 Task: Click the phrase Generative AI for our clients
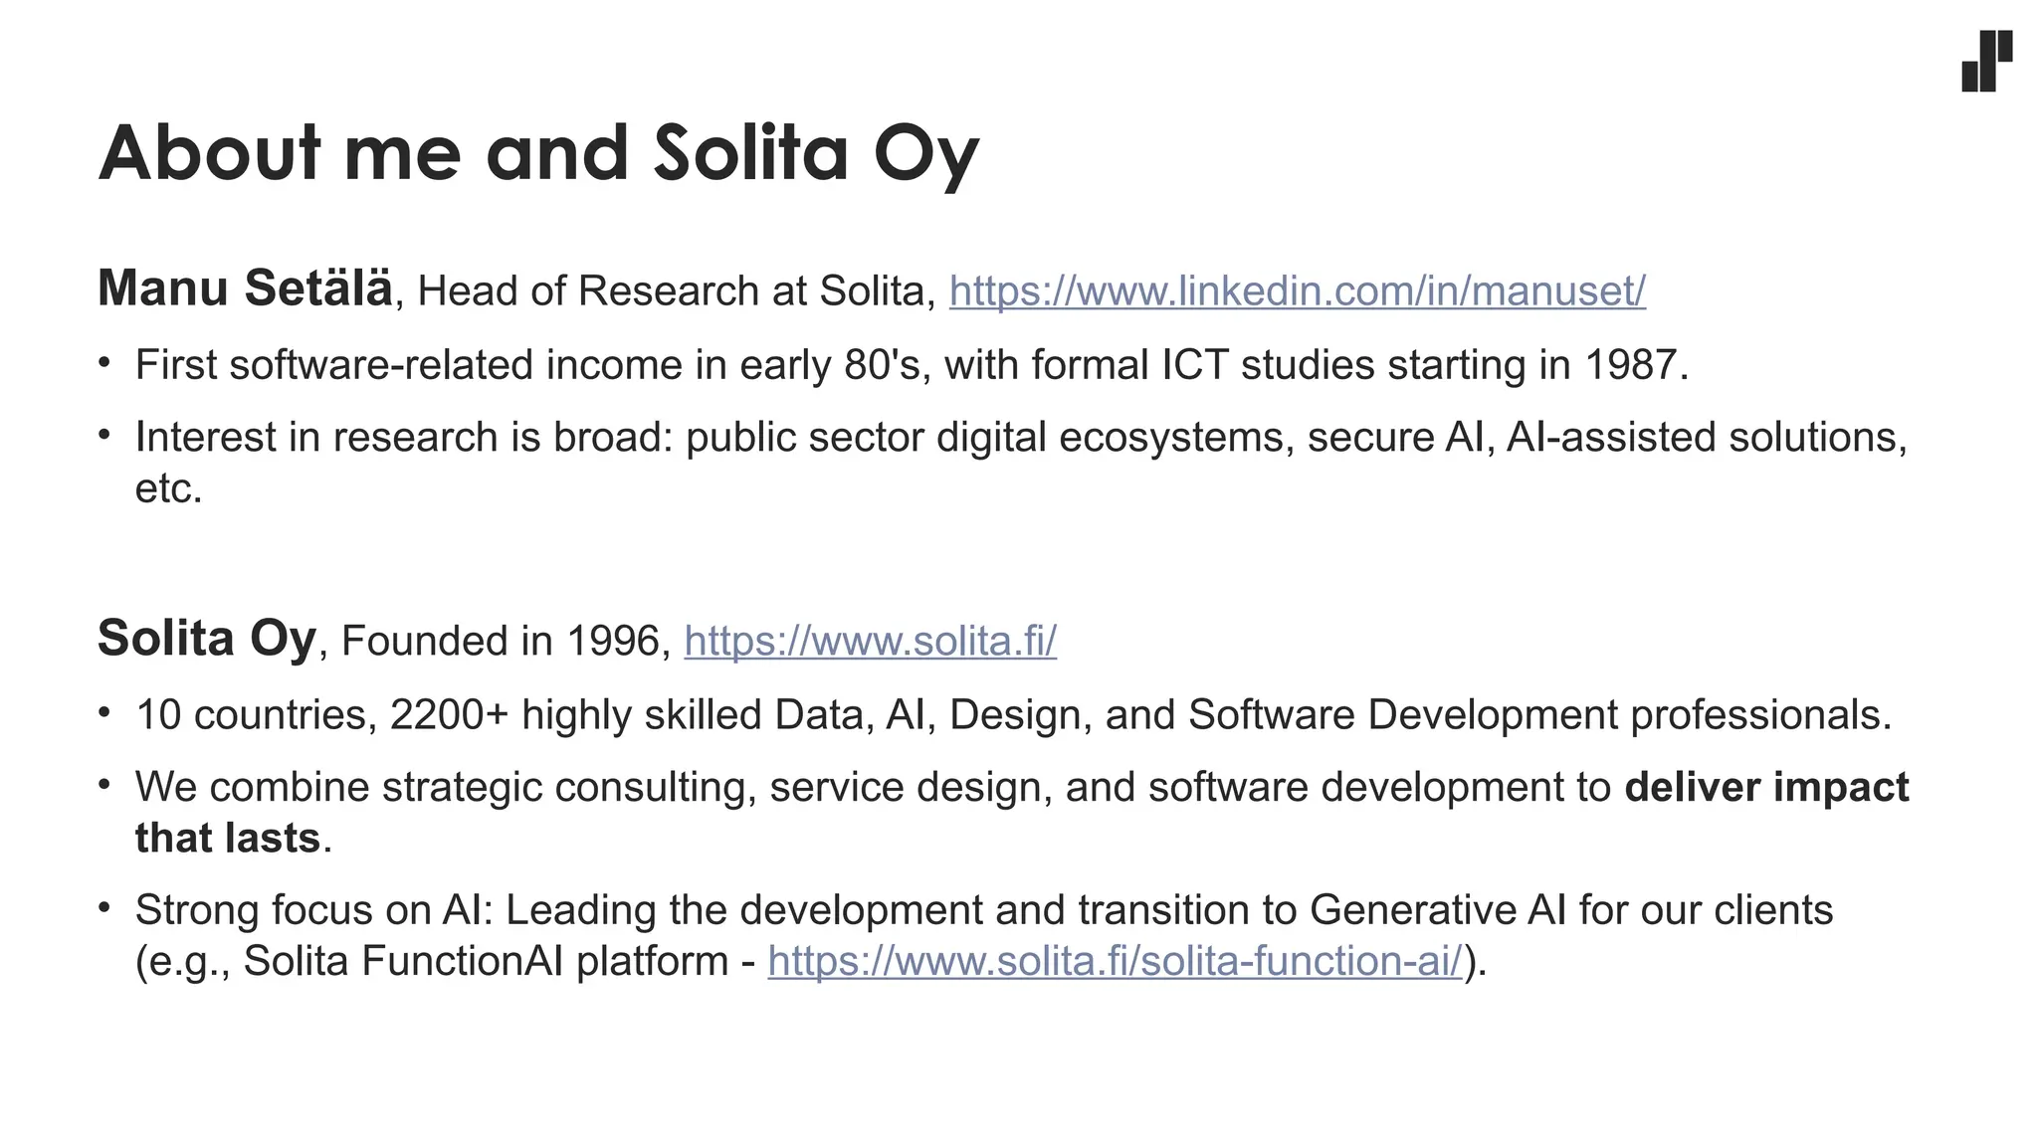pos(1571,910)
